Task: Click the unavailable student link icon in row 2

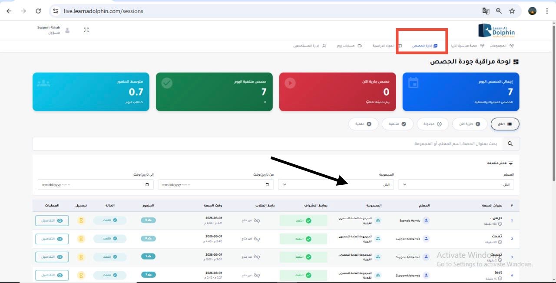Action: 257,239
